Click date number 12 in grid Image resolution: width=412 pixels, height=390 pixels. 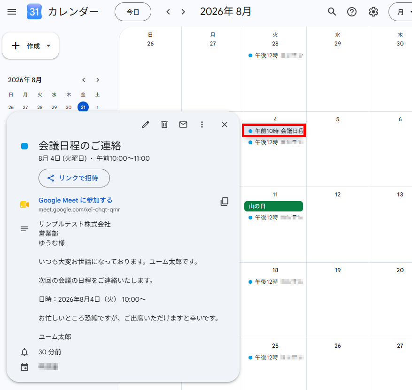[x=338, y=195]
